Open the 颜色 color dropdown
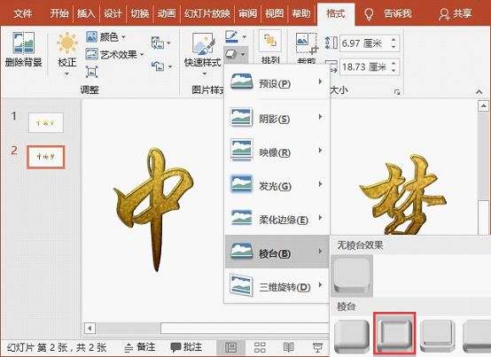The width and height of the screenshot is (491, 357). tap(105, 37)
